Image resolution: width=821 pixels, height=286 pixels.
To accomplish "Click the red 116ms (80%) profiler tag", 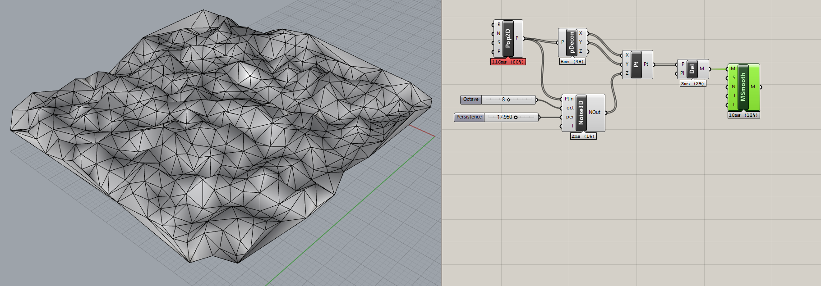I will pos(508,62).
